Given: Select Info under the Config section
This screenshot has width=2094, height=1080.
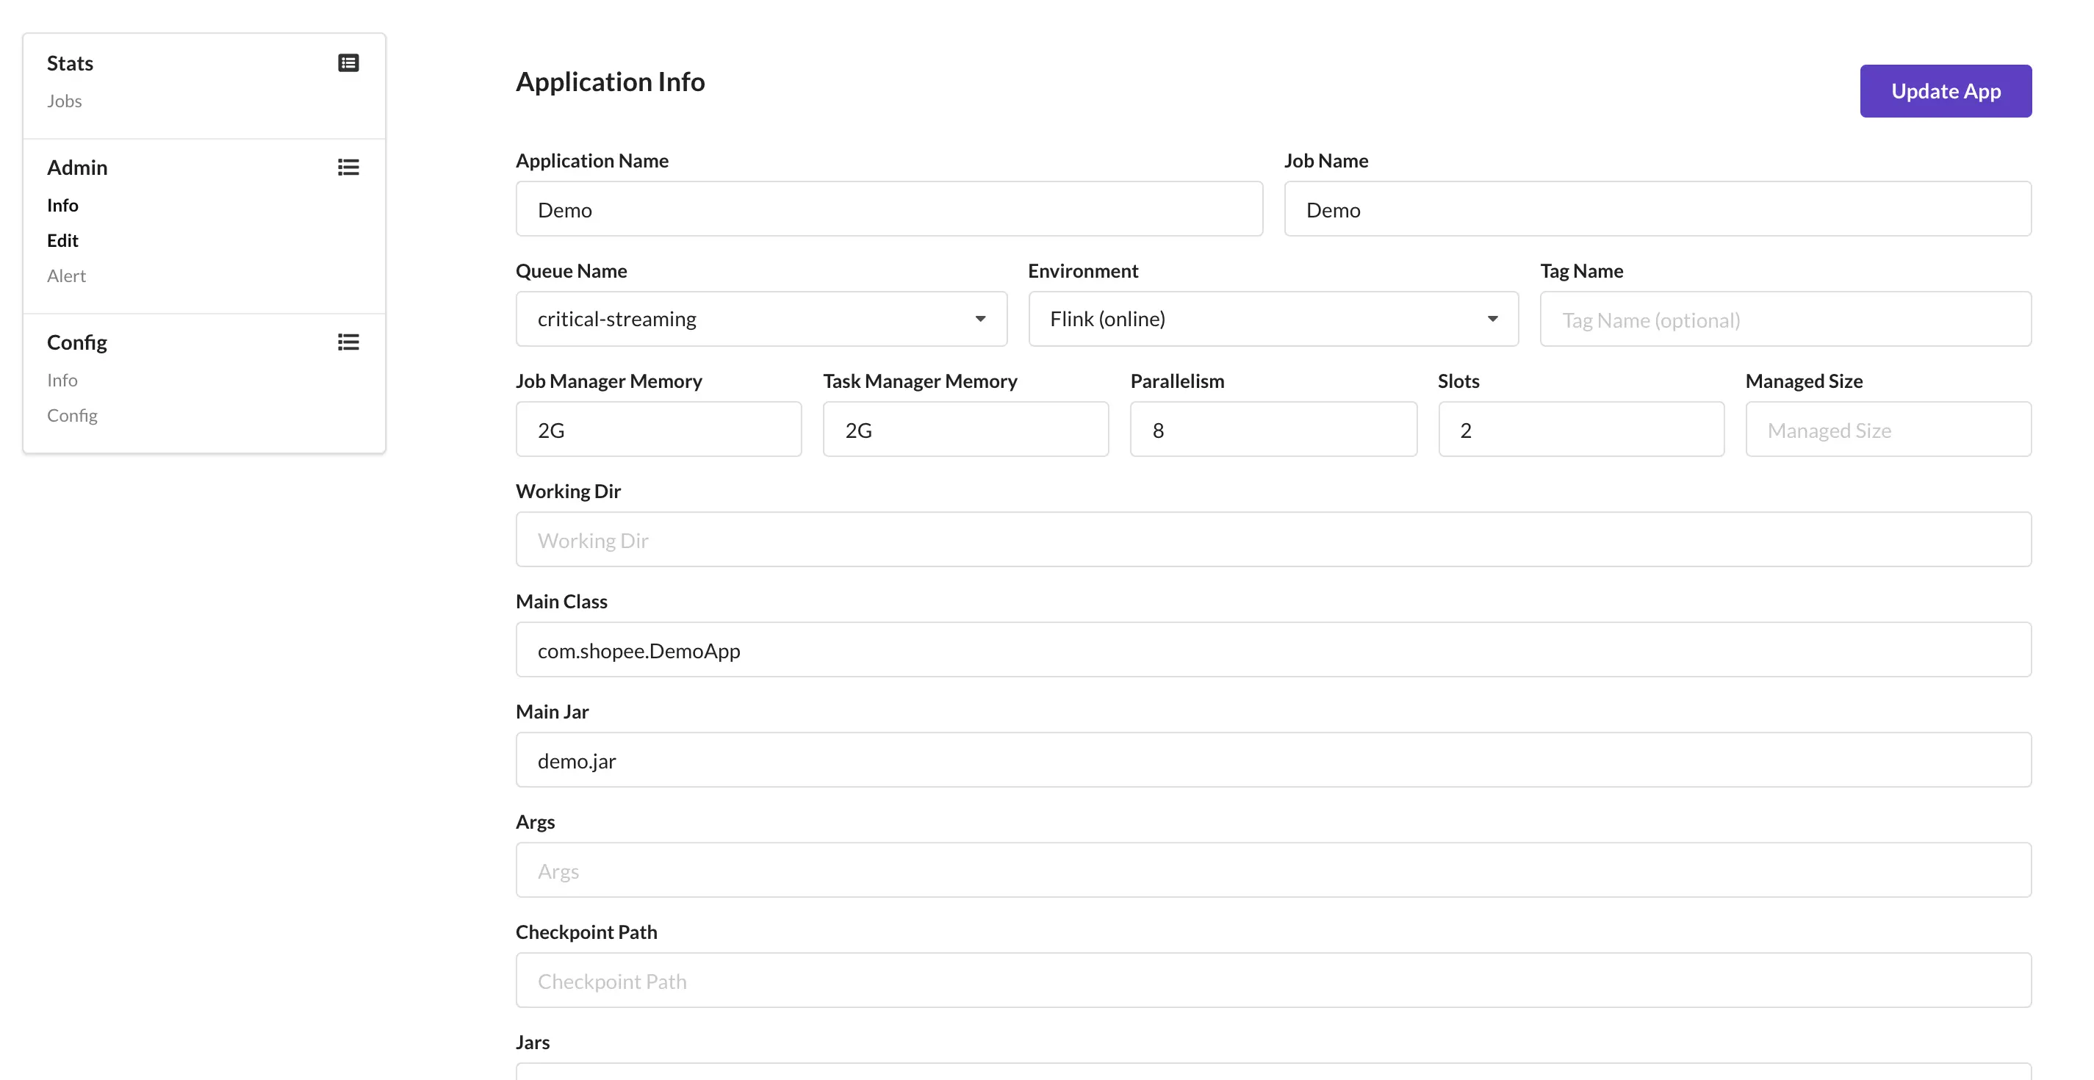Looking at the screenshot, I should (62, 380).
